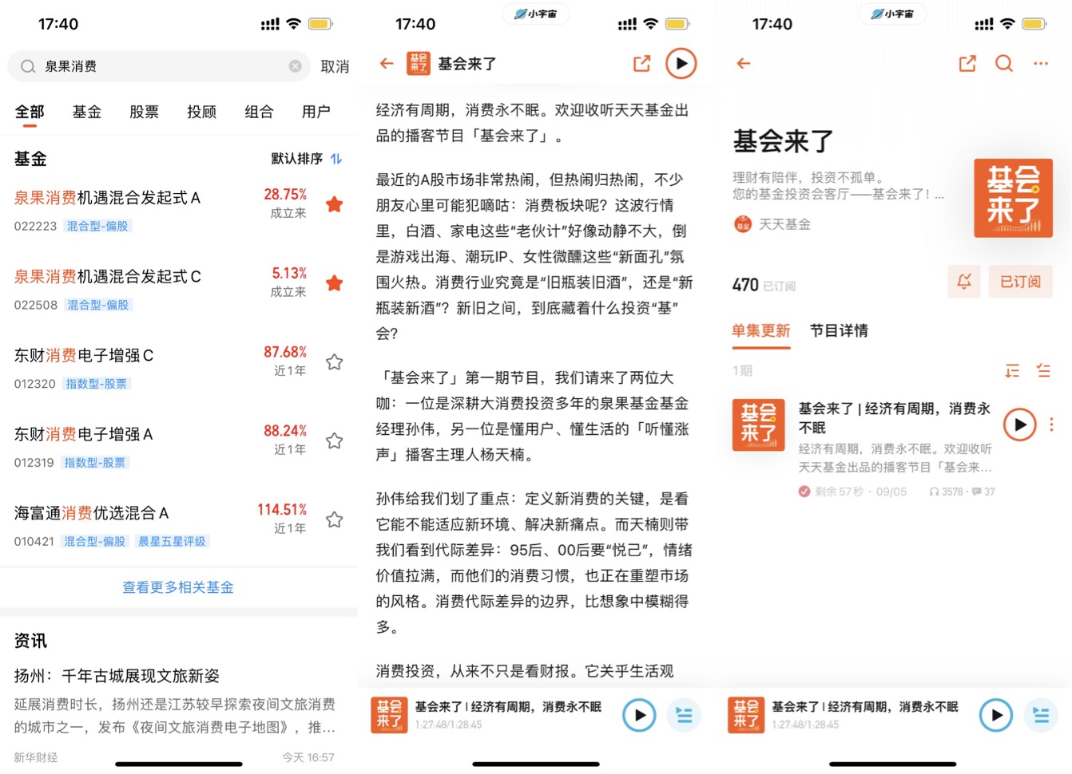Screen dimensions: 1072x774
Task: Open playlist icon on podcast page mini player
Action: coord(1042,715)
